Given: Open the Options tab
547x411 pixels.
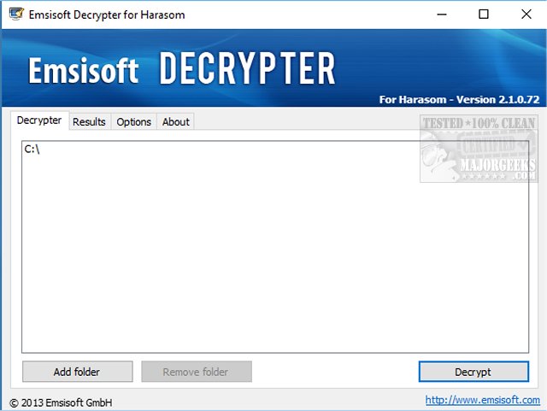Looking at the screenshot, I should (134, 122).
